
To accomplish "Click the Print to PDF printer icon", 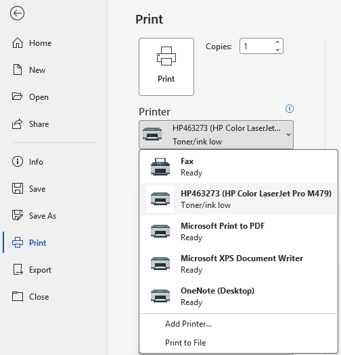I will pyautogui.click(x=160, y=231).
